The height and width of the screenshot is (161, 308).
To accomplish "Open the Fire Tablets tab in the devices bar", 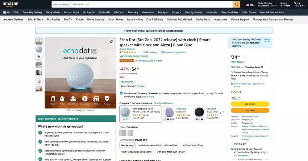I will tap(54, 19).
